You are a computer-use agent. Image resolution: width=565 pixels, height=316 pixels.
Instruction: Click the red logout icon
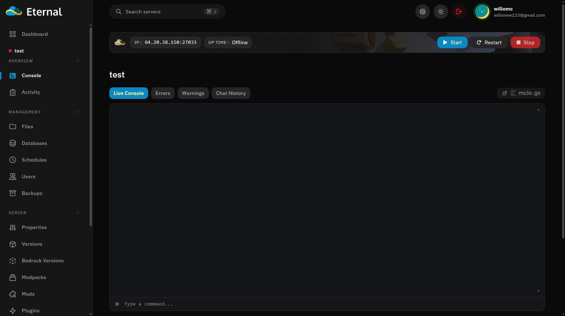459,12
